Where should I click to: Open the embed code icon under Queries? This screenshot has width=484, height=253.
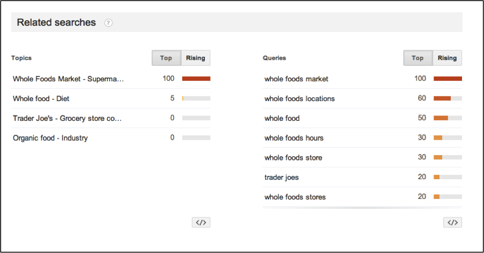452,222
